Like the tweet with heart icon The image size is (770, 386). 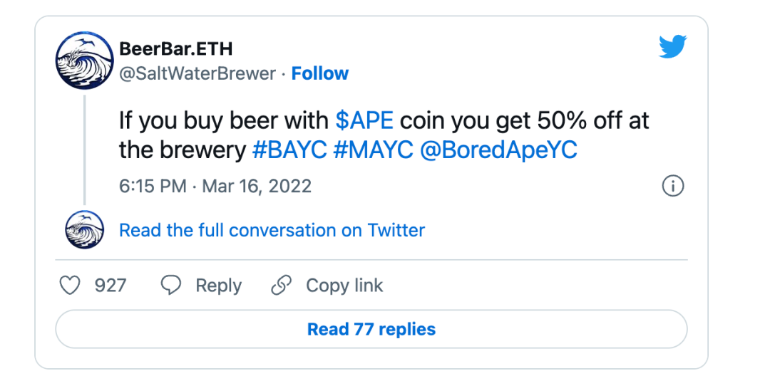70,285
